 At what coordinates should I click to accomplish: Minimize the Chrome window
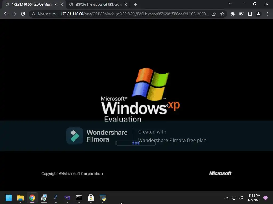[242, 4]
